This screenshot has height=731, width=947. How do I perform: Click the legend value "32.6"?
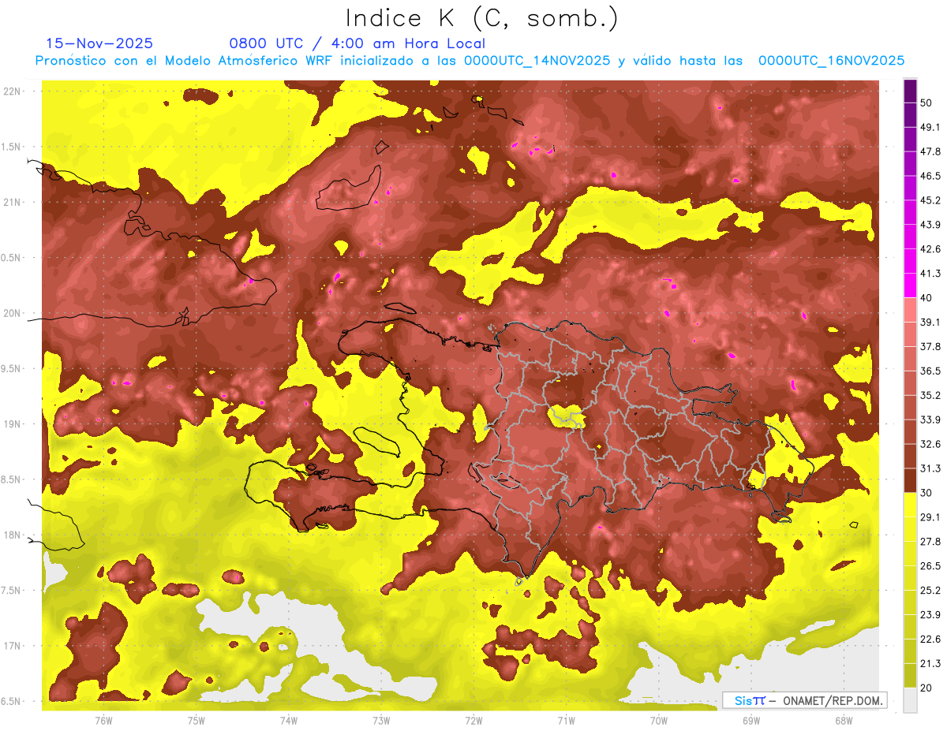pos(930,444)
